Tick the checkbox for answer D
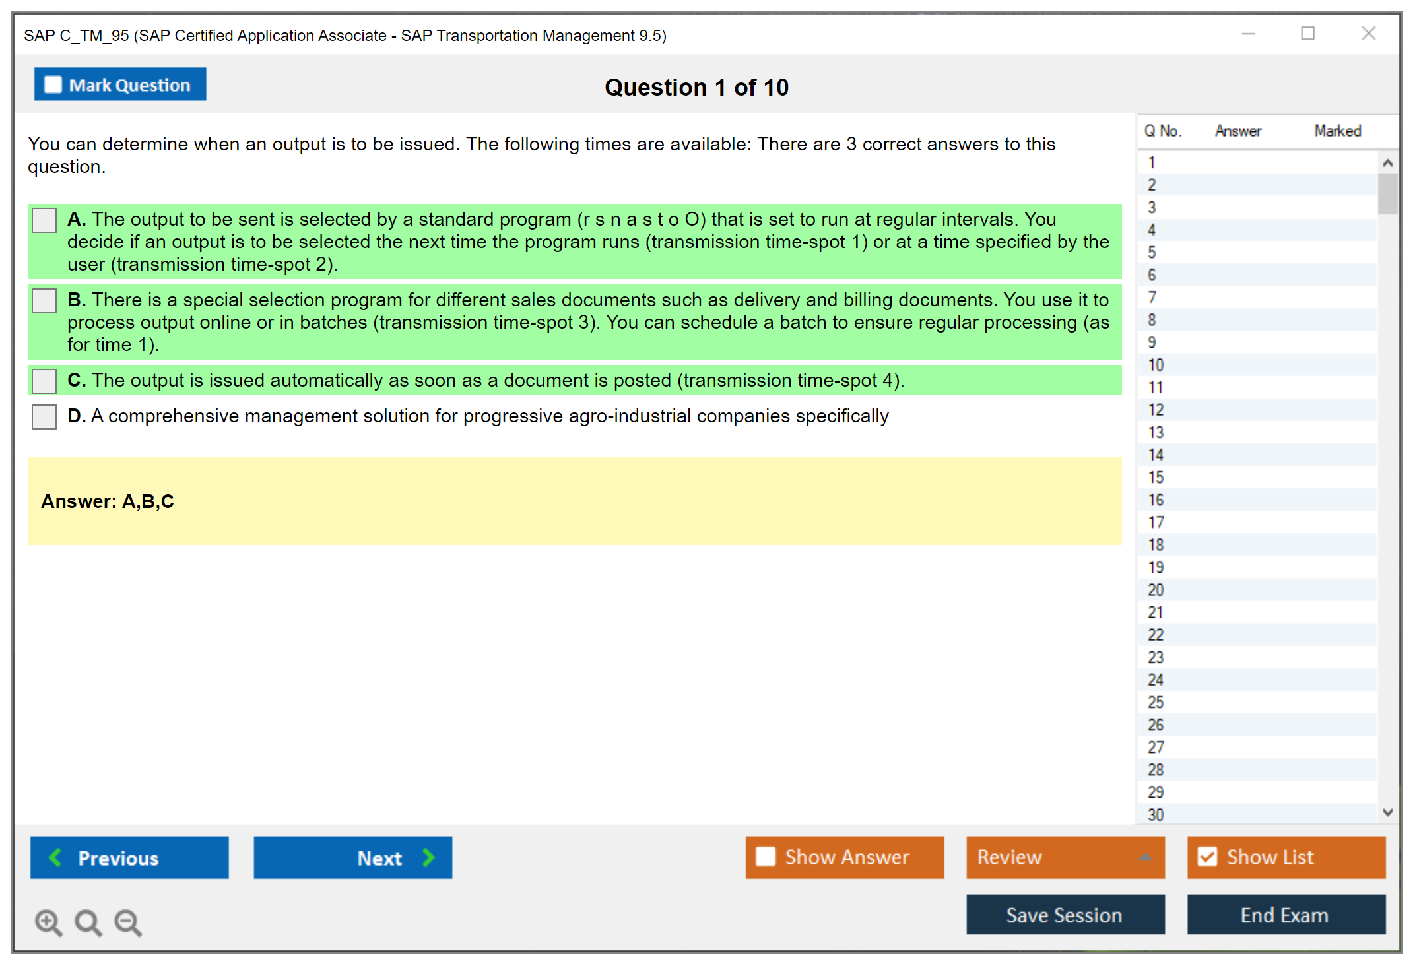 [x=44, y=416]
